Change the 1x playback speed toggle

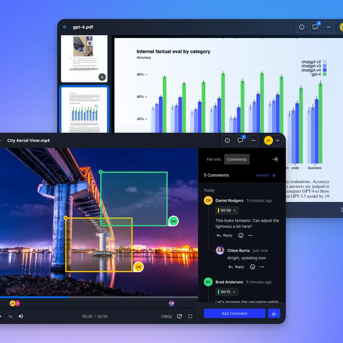tap(10, 316)
